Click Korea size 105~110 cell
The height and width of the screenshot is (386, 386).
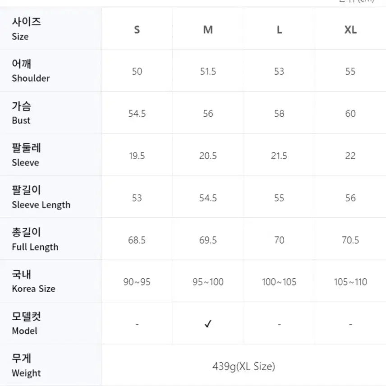[350, 282]
